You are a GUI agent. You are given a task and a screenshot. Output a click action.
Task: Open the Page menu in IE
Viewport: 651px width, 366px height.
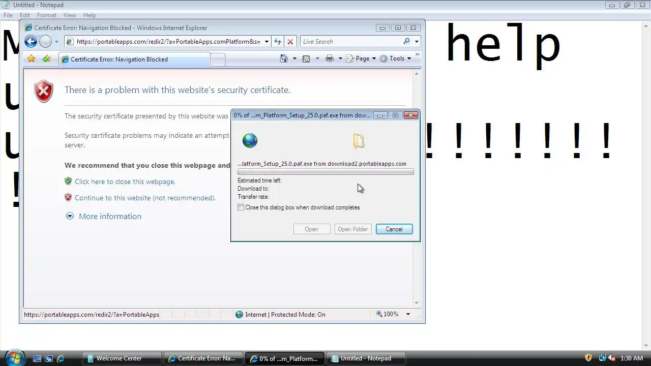[361, 58]
